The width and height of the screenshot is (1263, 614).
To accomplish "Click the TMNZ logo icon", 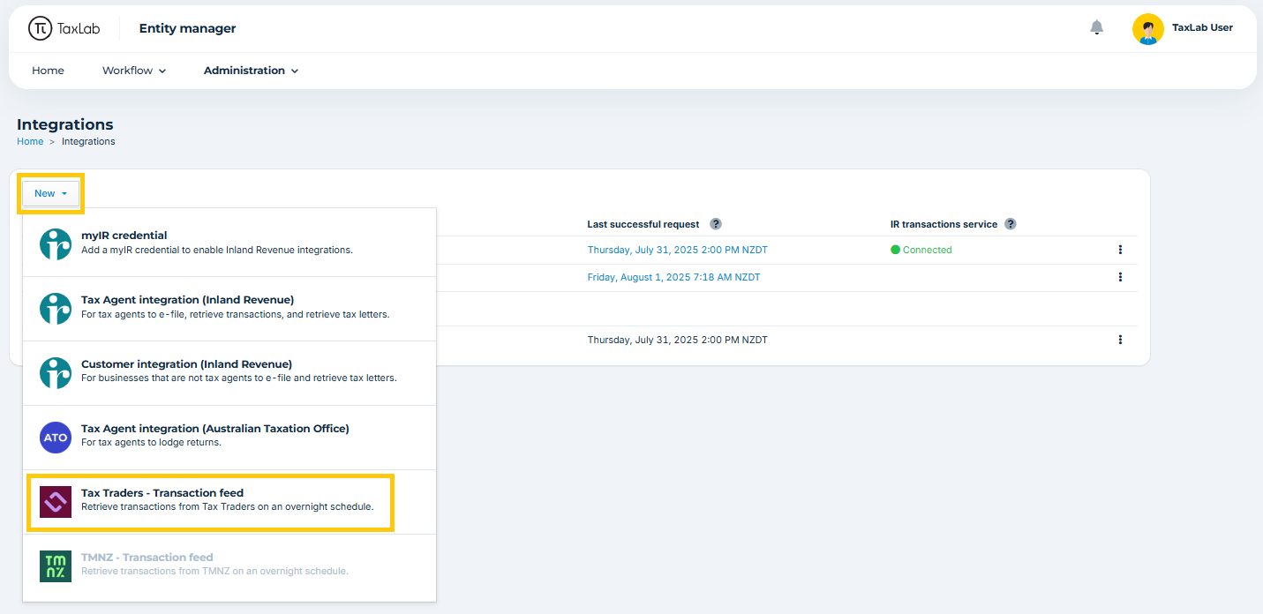I will tap(56, 566).
